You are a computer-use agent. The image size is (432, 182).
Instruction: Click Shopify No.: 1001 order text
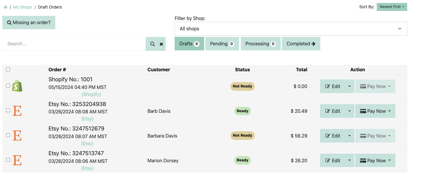[71, 79]
